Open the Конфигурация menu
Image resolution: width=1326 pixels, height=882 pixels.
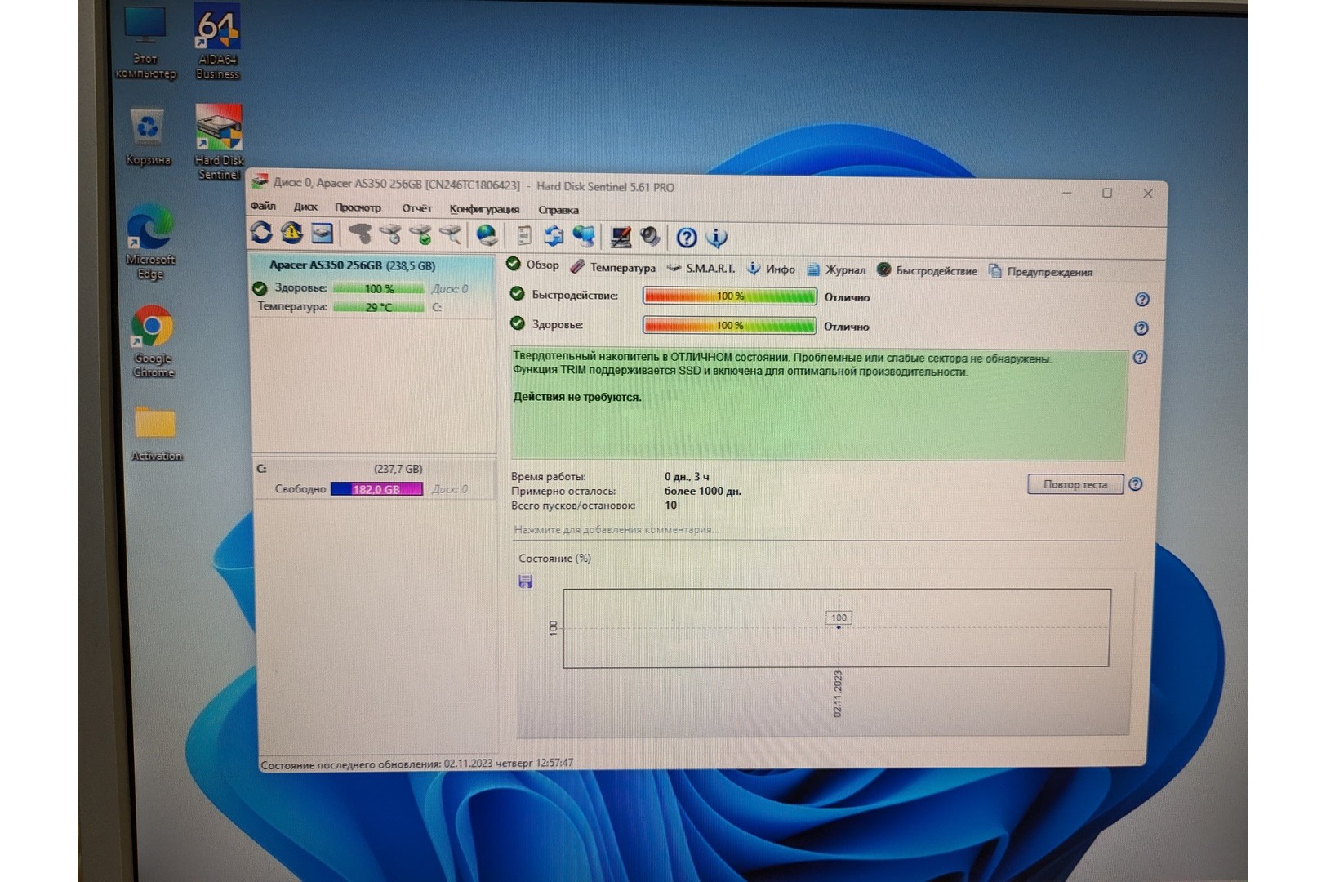(x=484, y=209)
